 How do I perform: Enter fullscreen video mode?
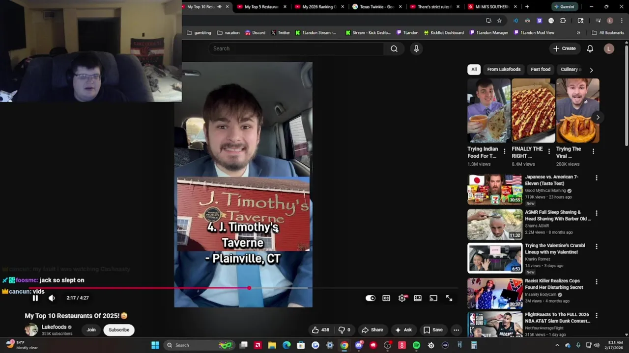click(x=449, y=298)
